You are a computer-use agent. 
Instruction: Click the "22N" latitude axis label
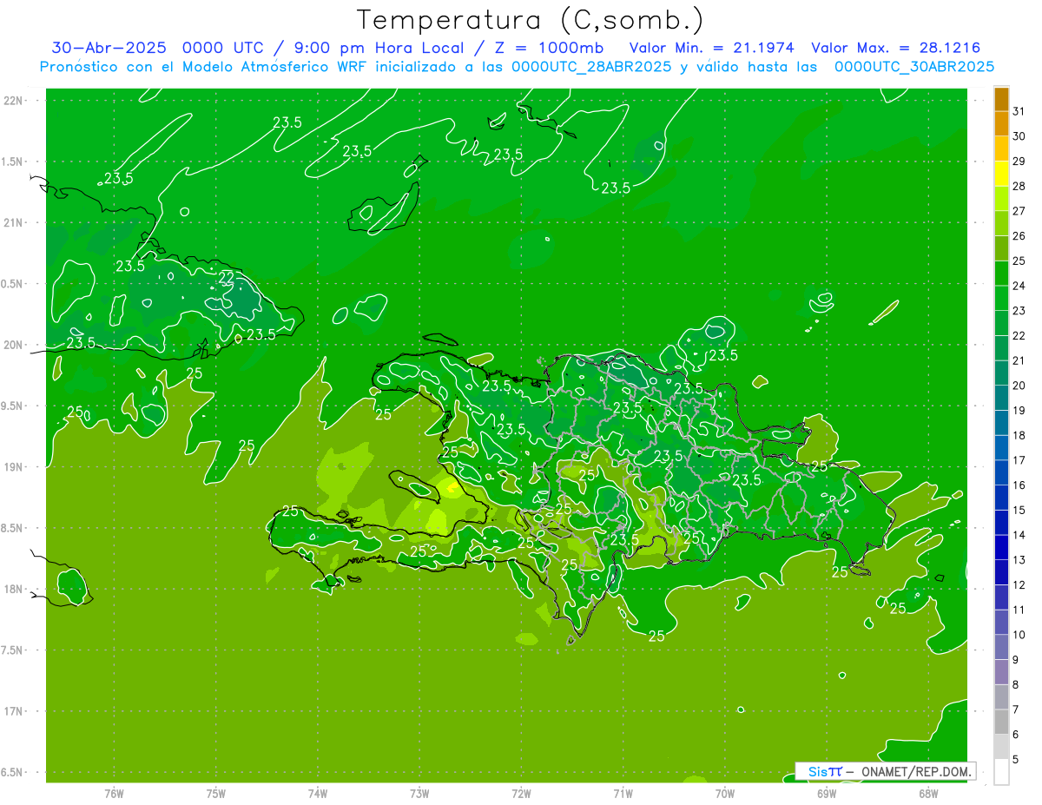14,100
